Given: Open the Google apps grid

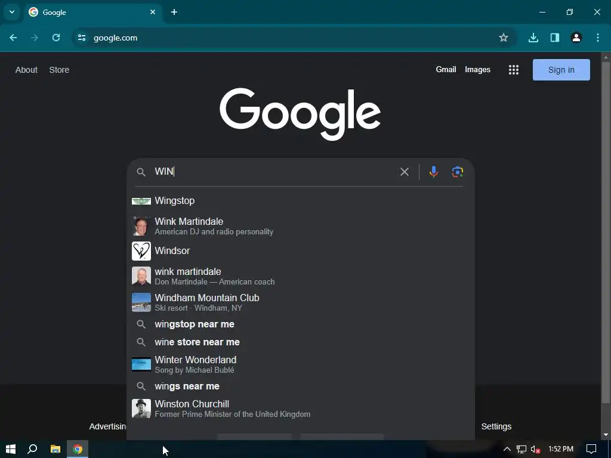Looking at the screenshot, I should [514, 70].
